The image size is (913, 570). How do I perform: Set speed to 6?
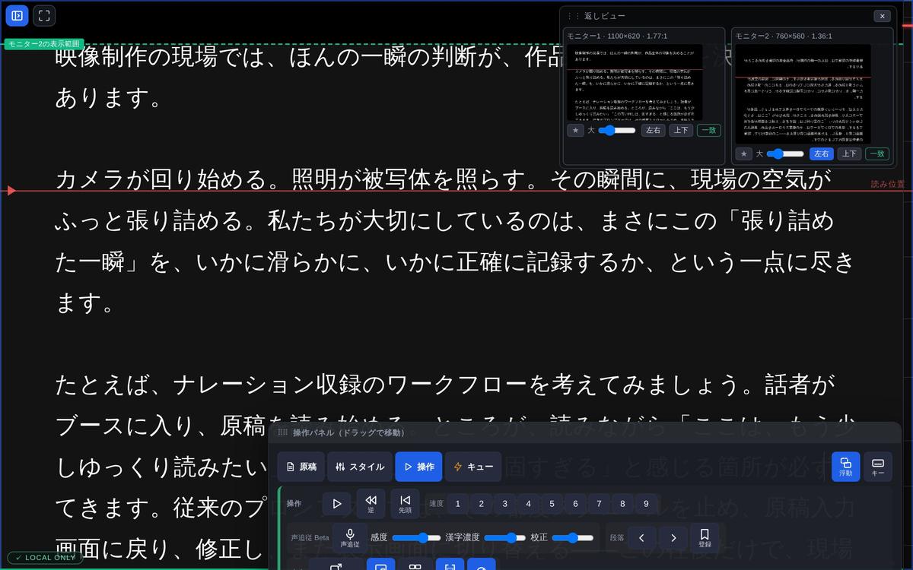pos(575,503)
